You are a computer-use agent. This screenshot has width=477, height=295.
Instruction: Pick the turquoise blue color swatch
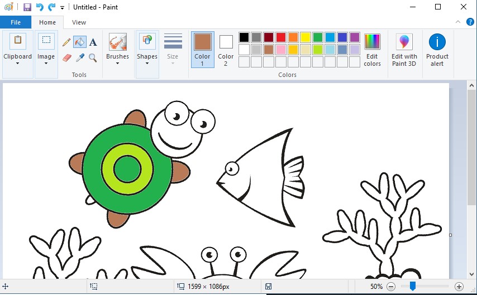point(330,37)
